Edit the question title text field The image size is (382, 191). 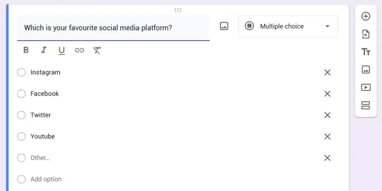[113, 28]
